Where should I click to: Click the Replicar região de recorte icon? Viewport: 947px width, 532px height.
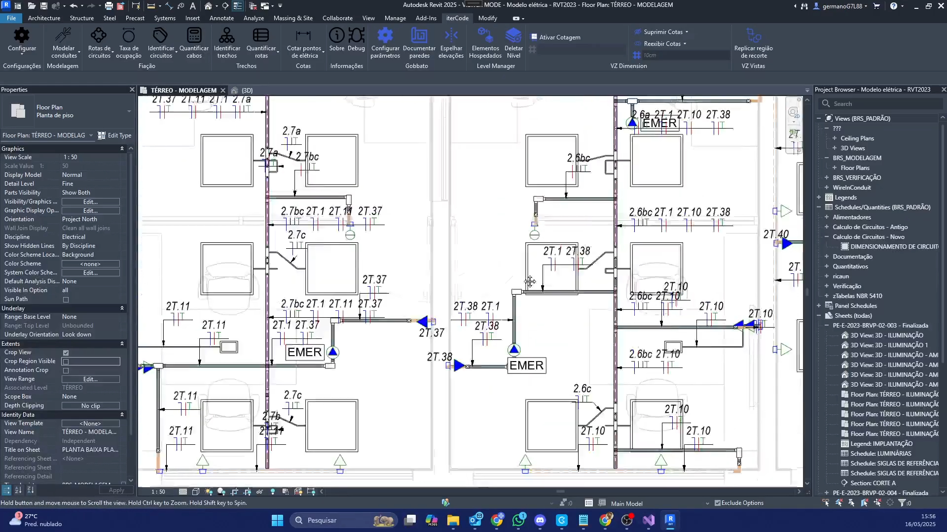[753, 35]
